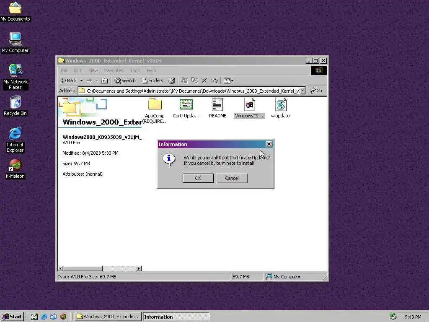Launch Internet Explorer from quick launch
Image resolution: width=429 pixels, height=322 pixels.
(x=44, y=317)
